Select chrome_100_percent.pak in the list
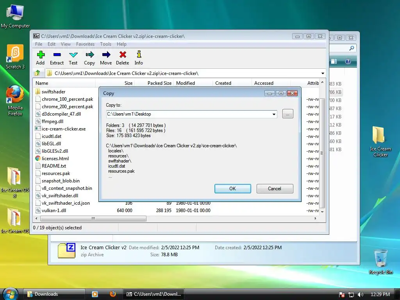This screenshot has width=400, height=300. [x=64, y=99]
